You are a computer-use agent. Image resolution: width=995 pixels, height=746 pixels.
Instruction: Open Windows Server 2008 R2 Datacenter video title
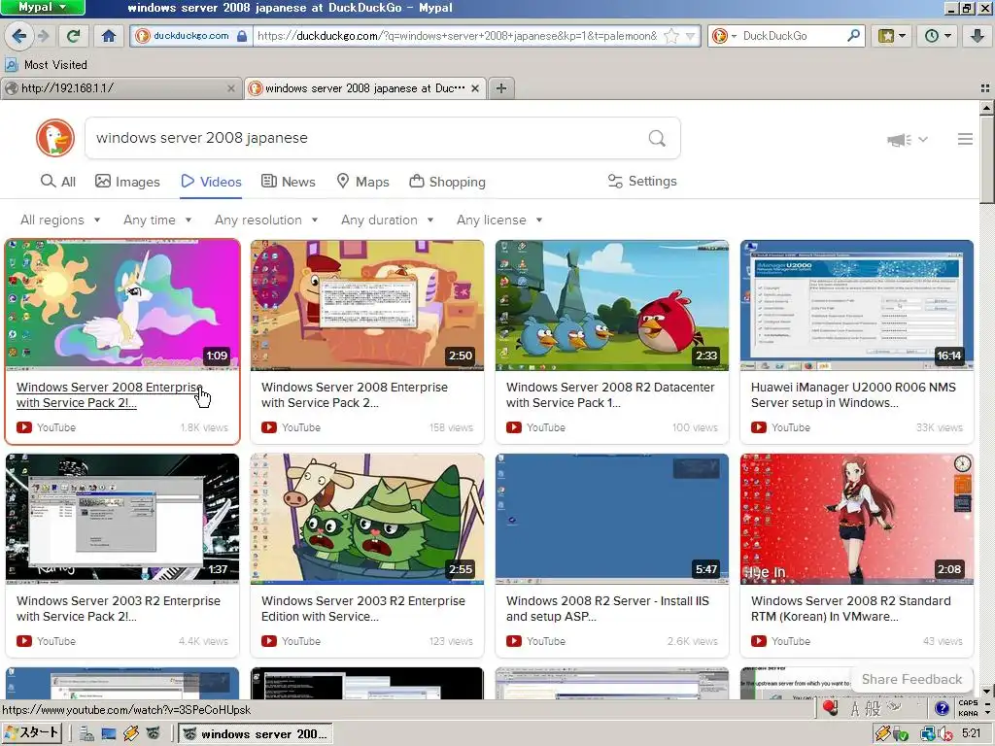coord(610,394)
